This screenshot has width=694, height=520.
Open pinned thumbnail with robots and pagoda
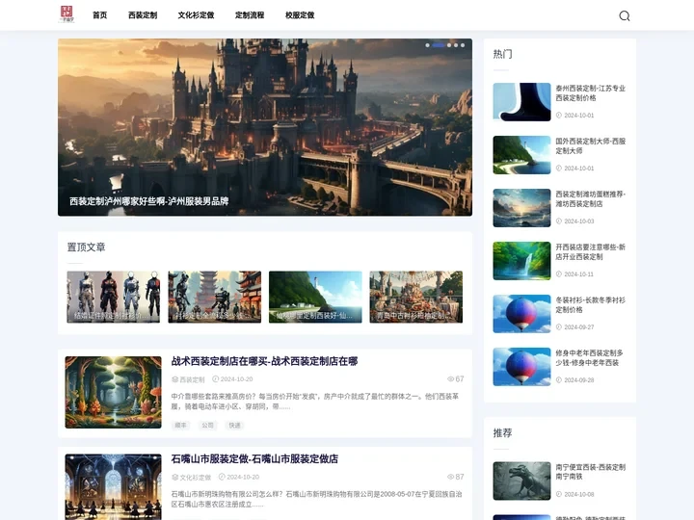click(215, 297)
